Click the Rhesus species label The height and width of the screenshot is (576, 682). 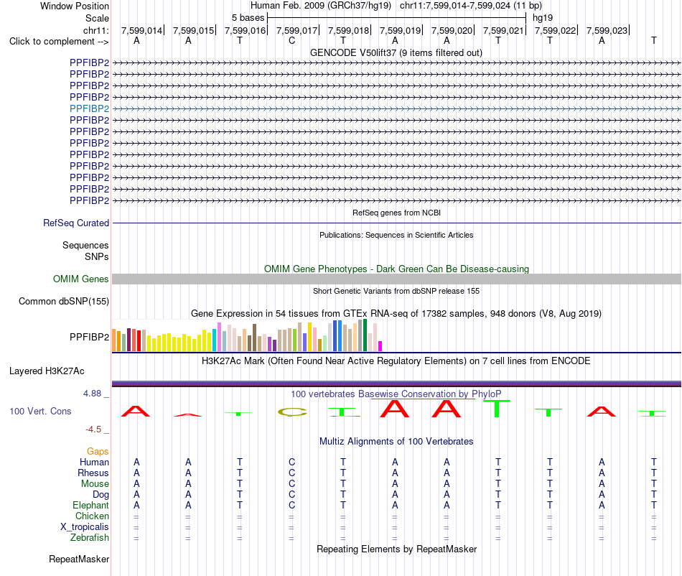pyautogui.click(x=93, y=473)
